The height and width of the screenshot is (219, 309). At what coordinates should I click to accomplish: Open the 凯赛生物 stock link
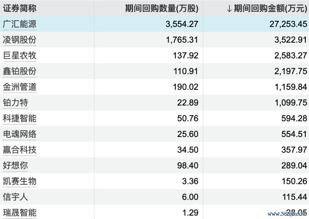(19, 181)
